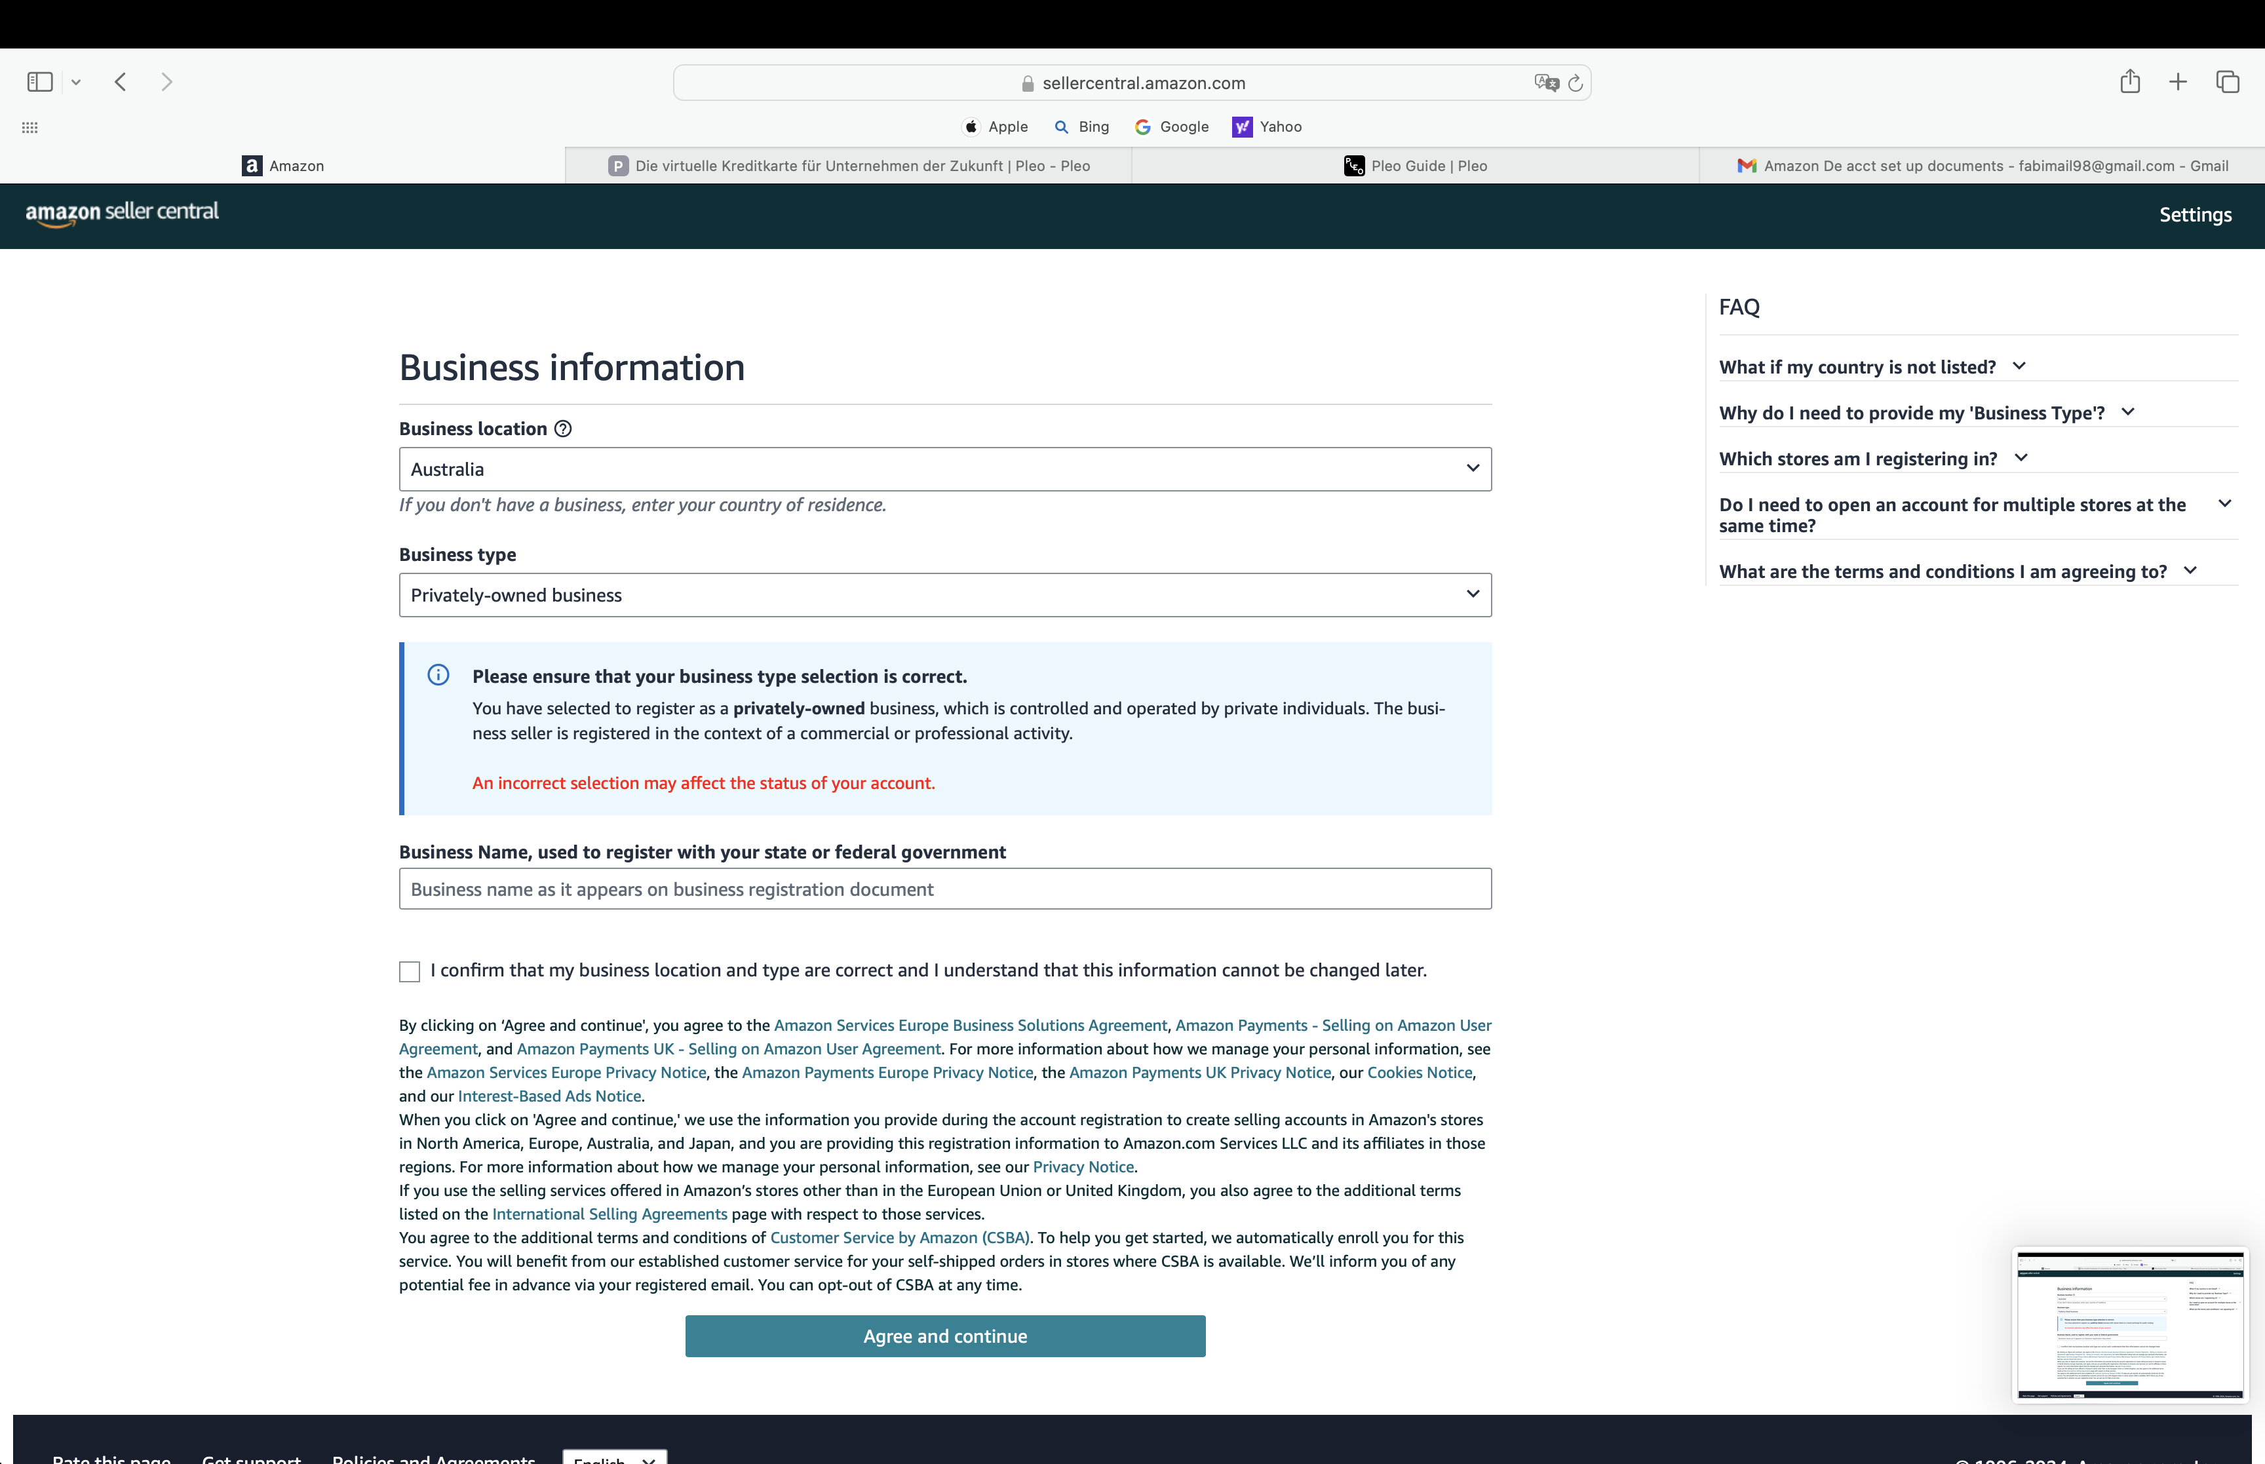Open the Business type dropdown
The width and height of the screenshot is (2265, 1464).
click(945, 594)
